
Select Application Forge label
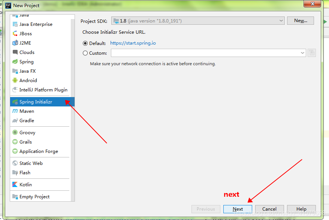tap(39, 151)
